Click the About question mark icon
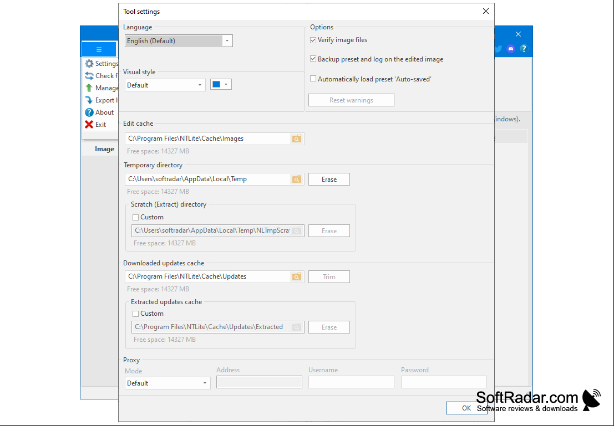The height and width of the screenshot is (426, 614). pyautogui.click(x=89, y=112)
